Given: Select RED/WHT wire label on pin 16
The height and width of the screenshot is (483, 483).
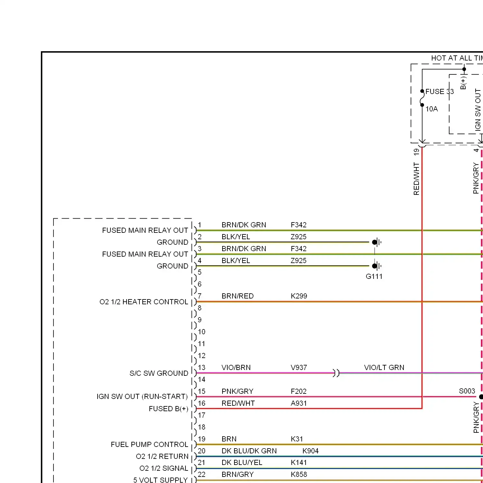Looking at the screenshot, I should tap(238, 403).
